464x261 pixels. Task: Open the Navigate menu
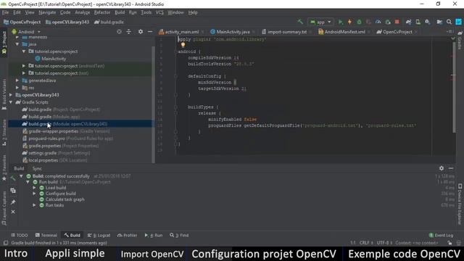coord(47,12)
